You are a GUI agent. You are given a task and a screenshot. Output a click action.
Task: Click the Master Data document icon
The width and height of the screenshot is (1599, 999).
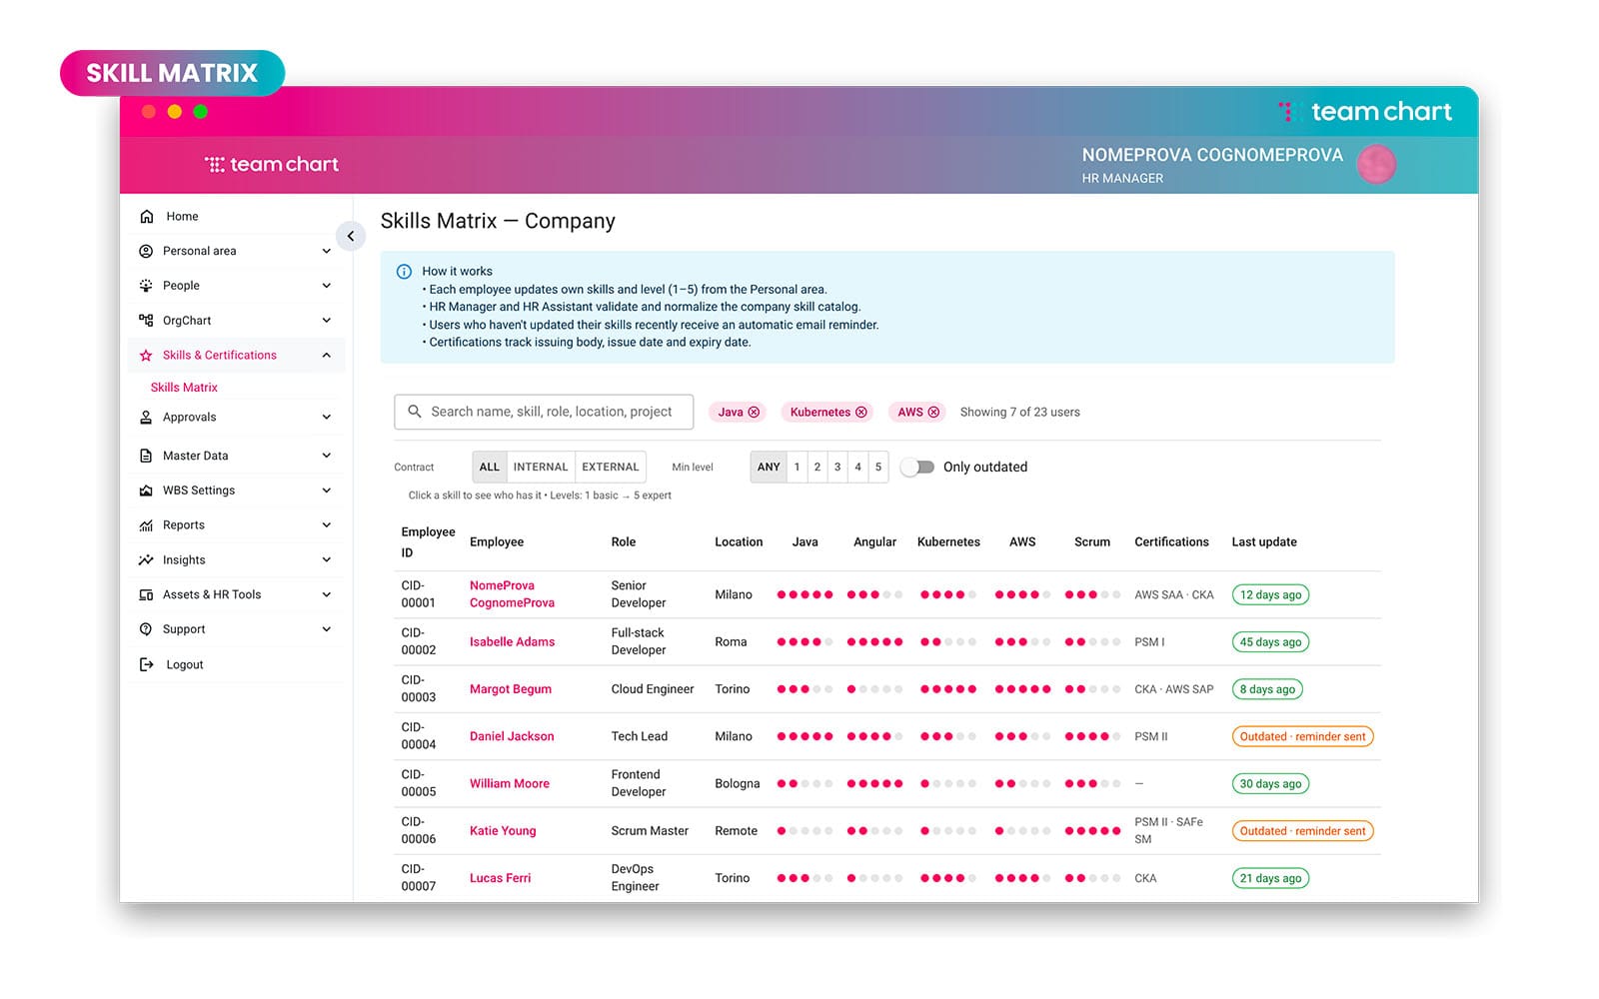146,456
